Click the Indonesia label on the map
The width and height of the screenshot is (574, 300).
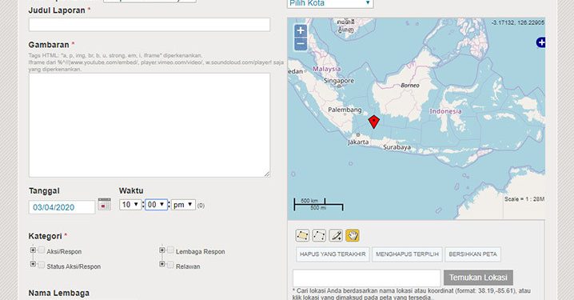(445, 111)
